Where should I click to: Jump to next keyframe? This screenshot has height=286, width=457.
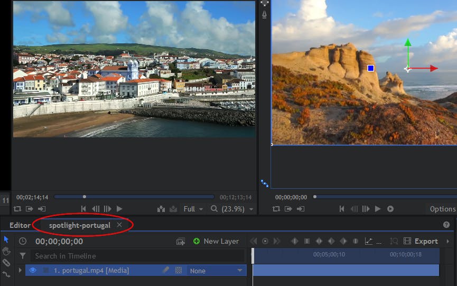277,241
